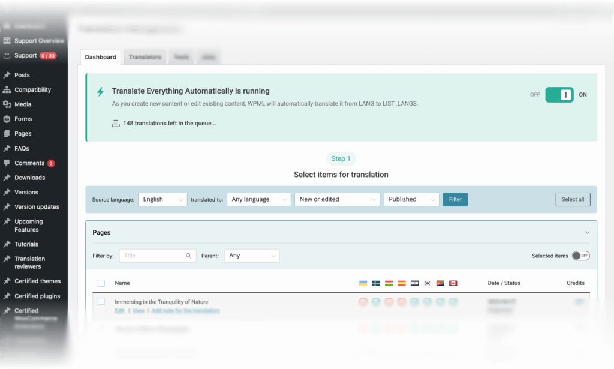Open the Source language English dropdown
The height and width of the screenshot is (369, 614).
click(x=162, y=199)
